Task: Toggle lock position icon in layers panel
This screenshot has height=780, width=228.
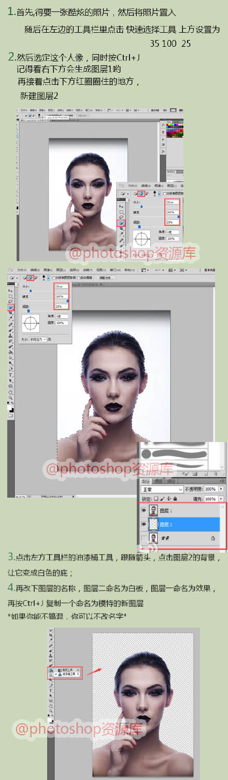Action: pos(168,499)
